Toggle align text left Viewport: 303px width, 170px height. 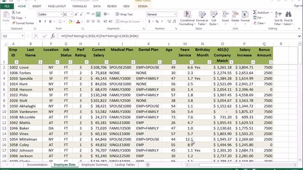click(88, 21)
